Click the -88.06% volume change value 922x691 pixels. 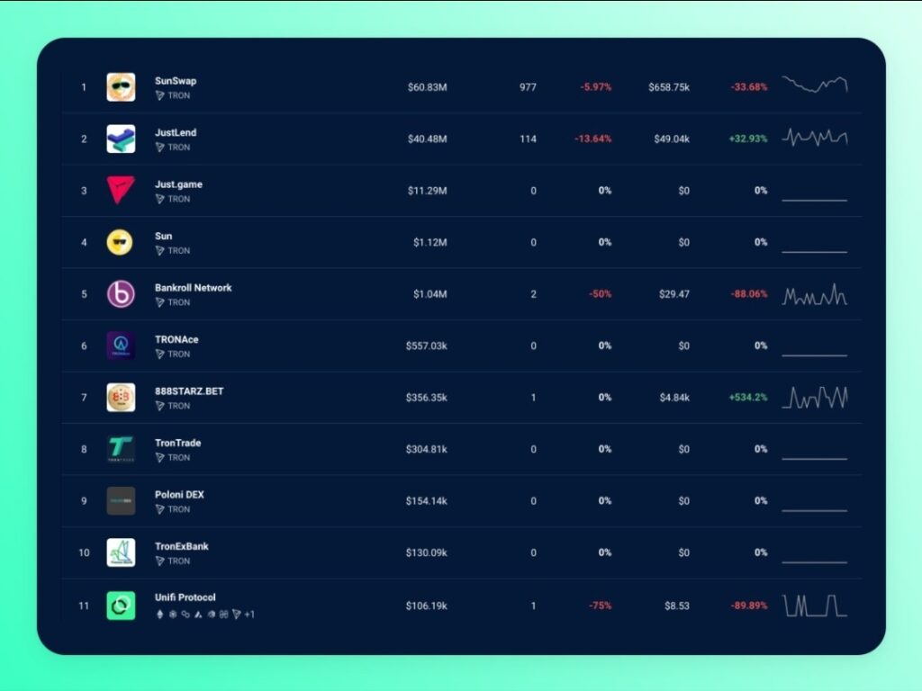click(749, 294)
